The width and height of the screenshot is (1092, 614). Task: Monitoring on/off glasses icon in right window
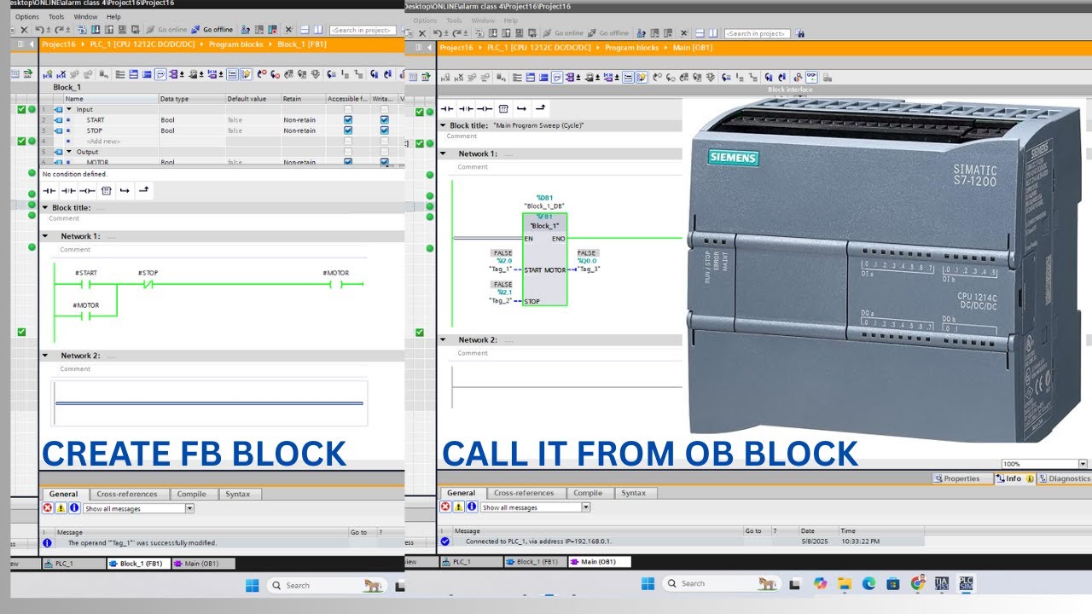point(812,77)
